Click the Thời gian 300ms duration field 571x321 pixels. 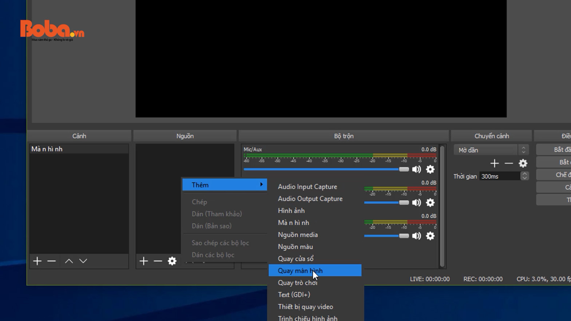tap(500, 176)
